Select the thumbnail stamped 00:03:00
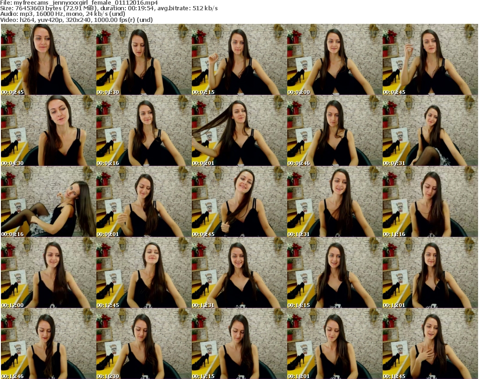This screenshot has width=479, height=379. 334,59
